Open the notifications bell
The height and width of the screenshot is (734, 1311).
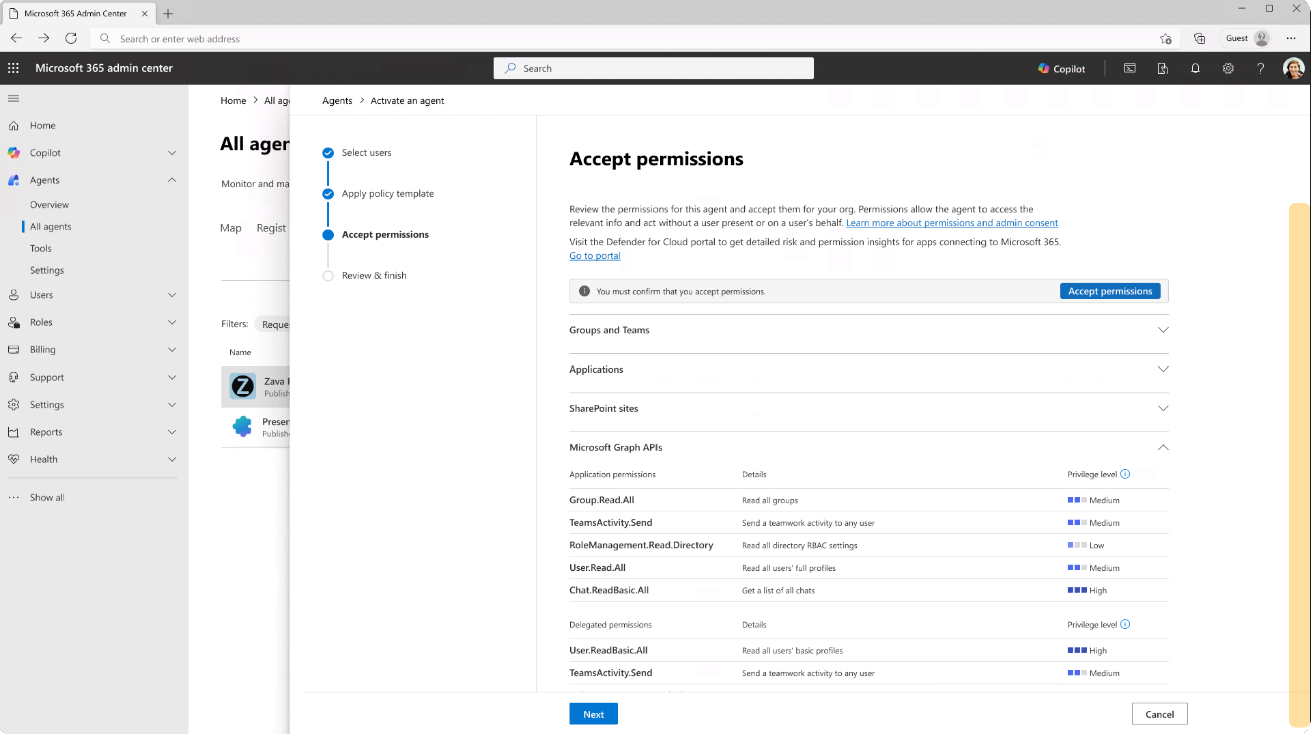pos(1195,68)
